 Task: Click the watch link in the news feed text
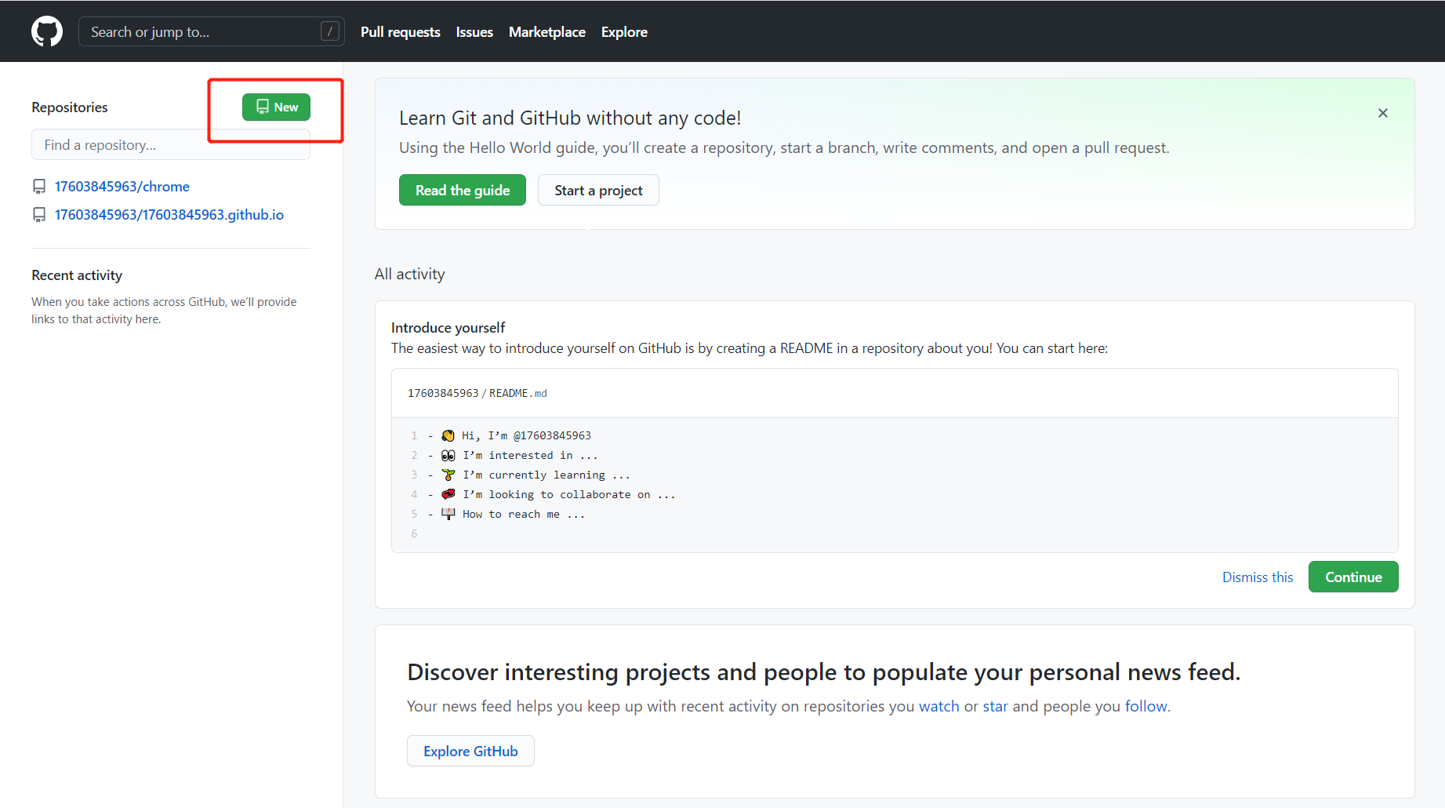[x=939, y=705]
